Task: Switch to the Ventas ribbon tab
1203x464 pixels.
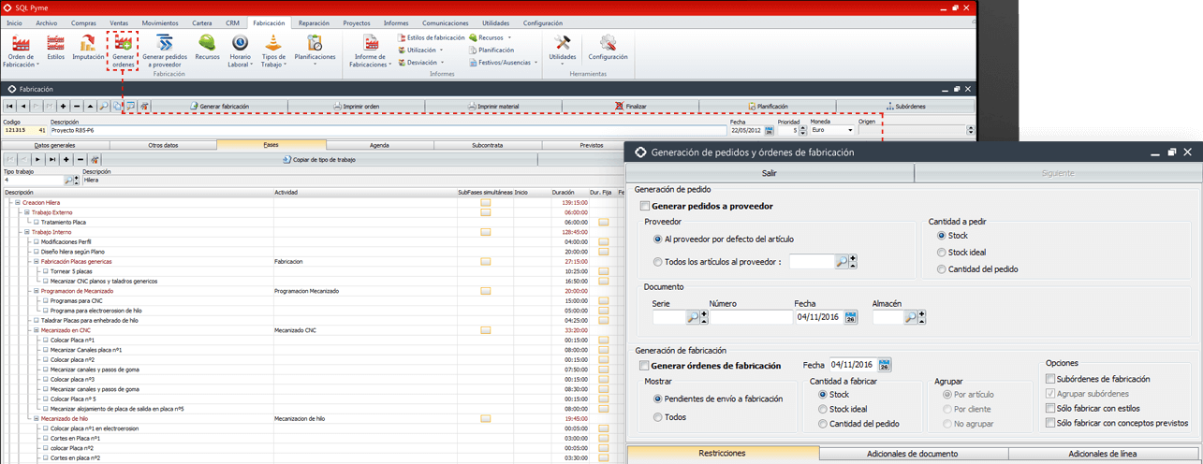Action: point(119,22)
